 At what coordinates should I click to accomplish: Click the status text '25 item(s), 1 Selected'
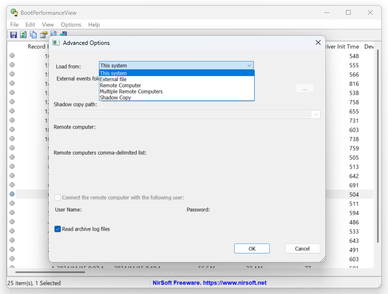click(34, 283)
